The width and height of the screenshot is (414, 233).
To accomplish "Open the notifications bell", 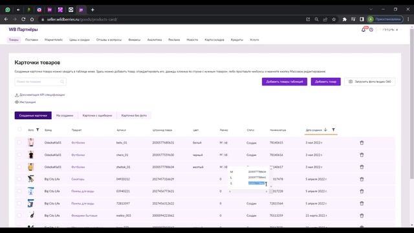I will click(364, 30).
